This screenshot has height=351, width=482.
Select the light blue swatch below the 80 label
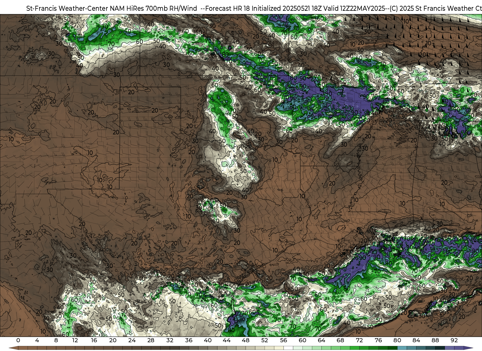pyautogui.click(x=402, y=348)
